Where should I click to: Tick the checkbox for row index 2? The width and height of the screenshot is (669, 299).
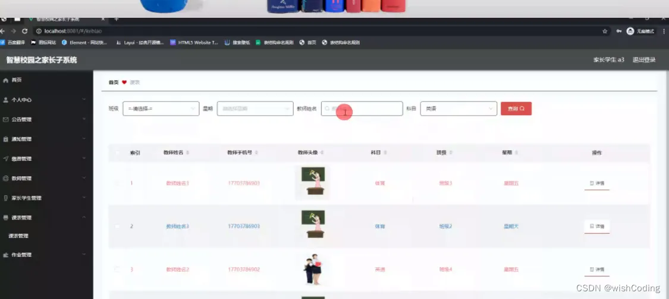coord(117,226)
